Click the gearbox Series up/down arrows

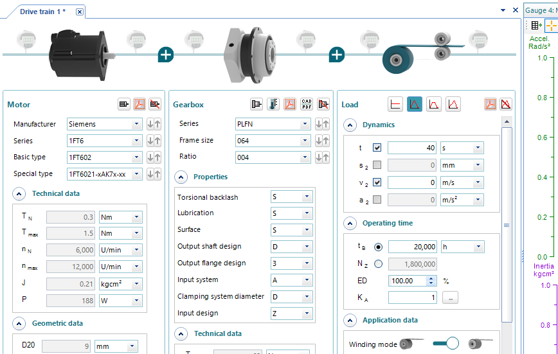pos(322,124)
